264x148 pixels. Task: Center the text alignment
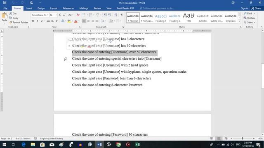tap(88, 21)
